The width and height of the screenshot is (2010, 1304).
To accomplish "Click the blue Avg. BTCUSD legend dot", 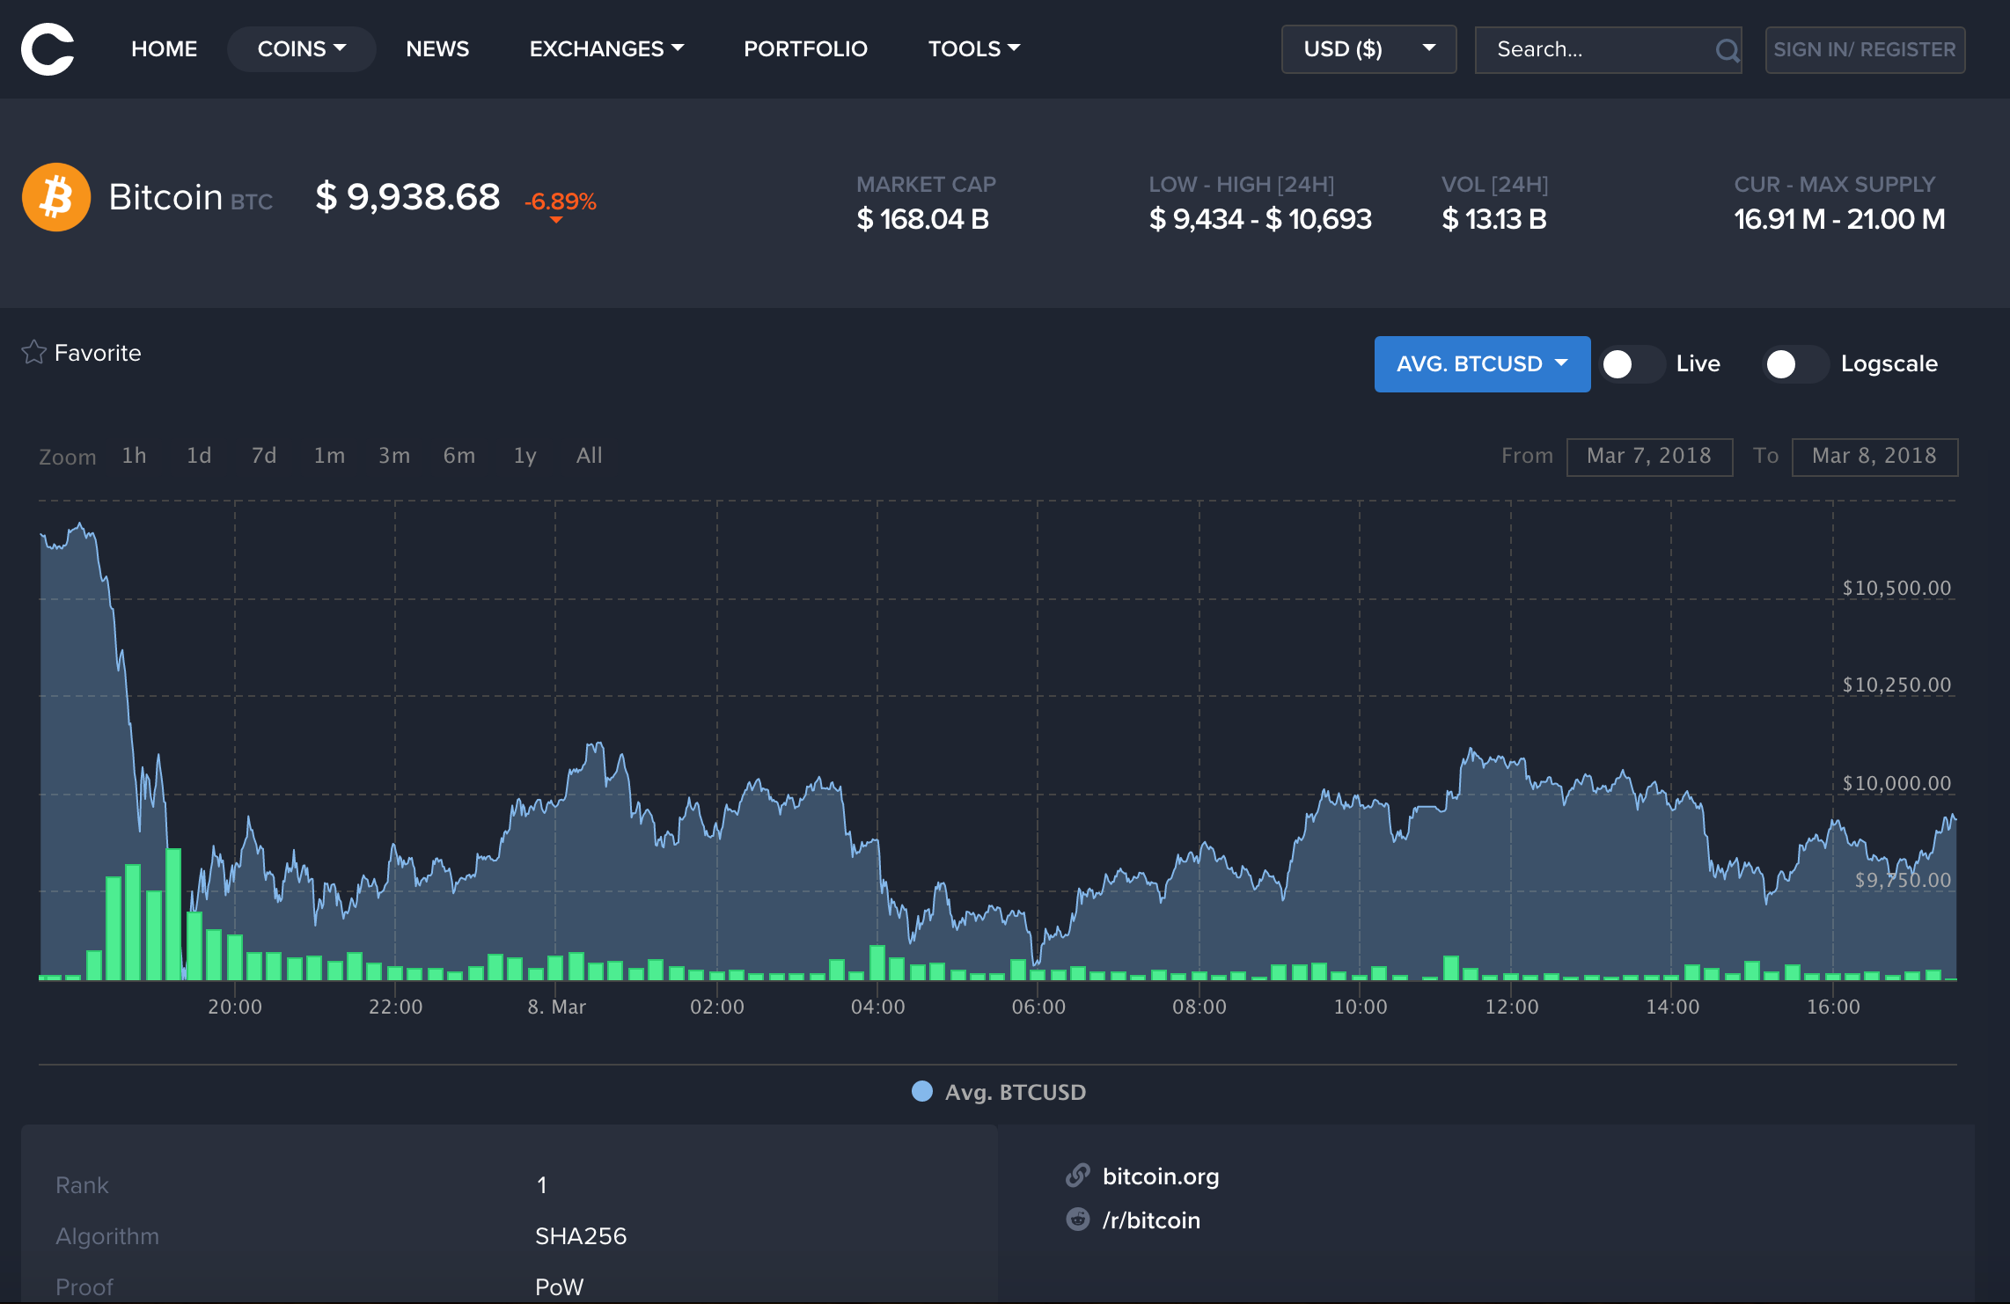I will point(921,1091).
